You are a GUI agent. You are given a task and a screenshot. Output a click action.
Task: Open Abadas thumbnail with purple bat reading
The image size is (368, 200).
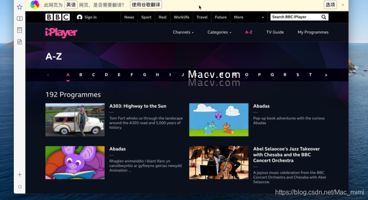pyautogui.click(x=75, y=163)
